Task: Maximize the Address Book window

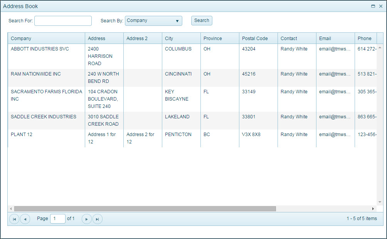Action: tap(373, 6)
